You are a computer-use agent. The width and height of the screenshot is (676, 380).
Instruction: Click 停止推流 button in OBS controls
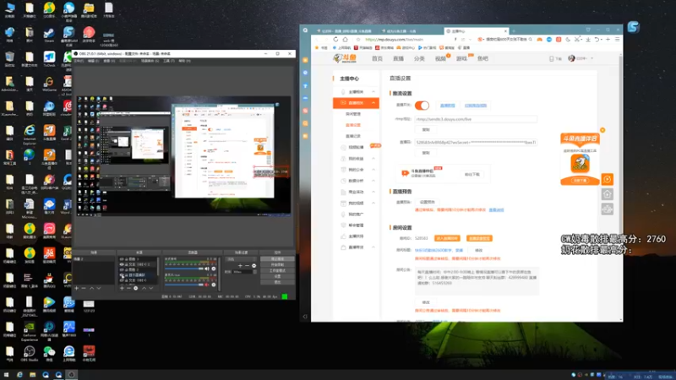pos(278,259)
